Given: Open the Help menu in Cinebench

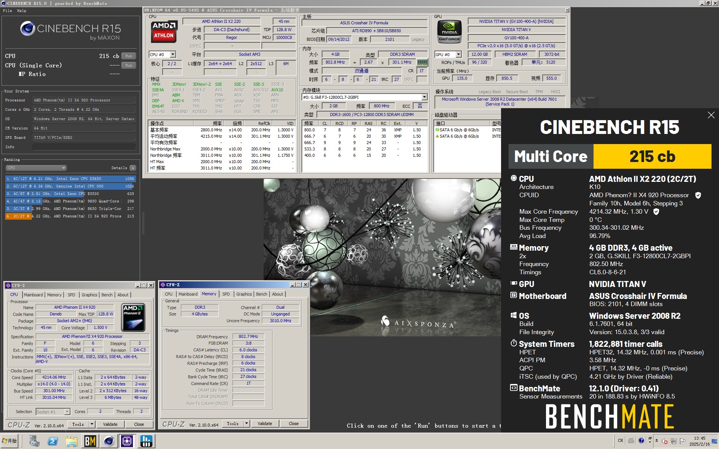Looking at the screenshot, I should (22, 11).
